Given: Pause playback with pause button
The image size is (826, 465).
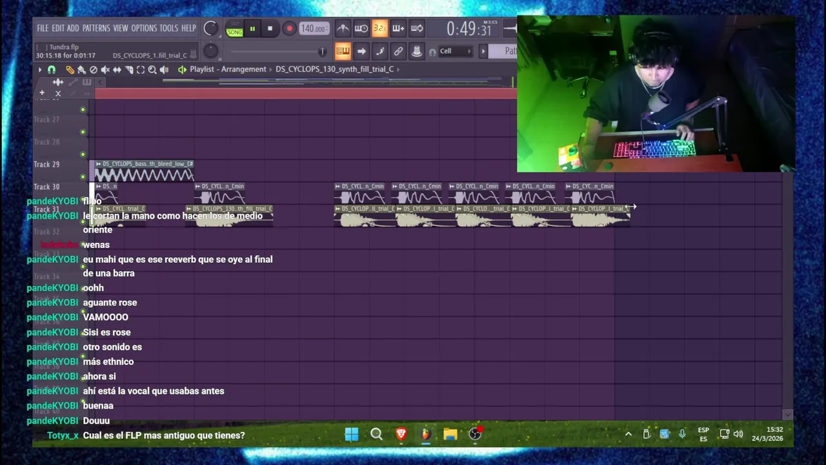Looking at the screenshot, I should [x=252, y=28].
